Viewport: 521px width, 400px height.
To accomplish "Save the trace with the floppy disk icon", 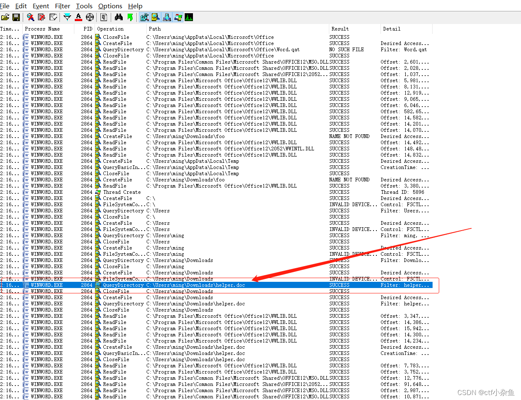I will (16, 17).
